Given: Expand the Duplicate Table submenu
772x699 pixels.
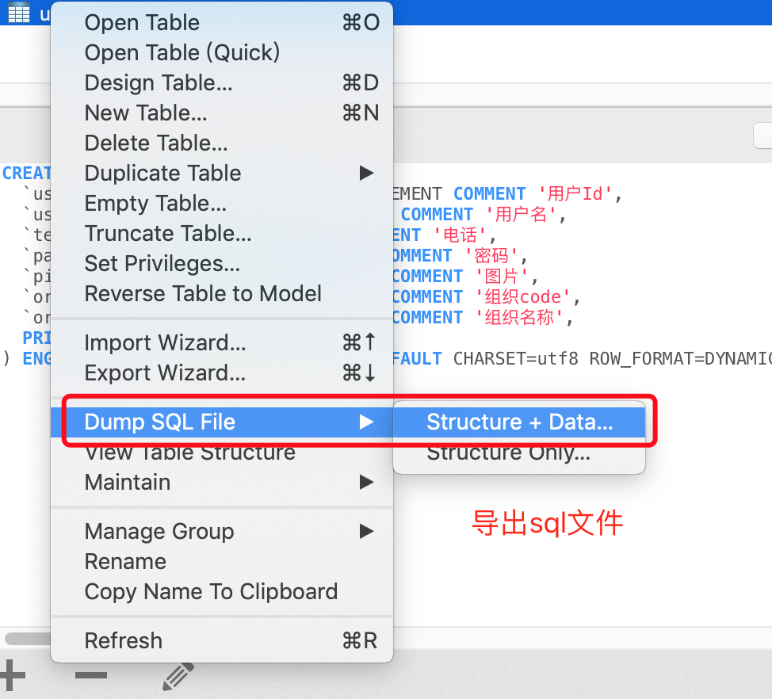Looking at the screenshot, I should [x=365, y=173].
